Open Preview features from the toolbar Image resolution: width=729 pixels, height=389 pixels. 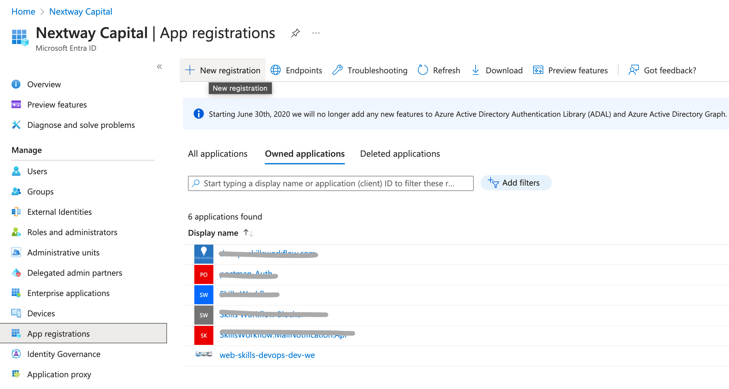538,70
